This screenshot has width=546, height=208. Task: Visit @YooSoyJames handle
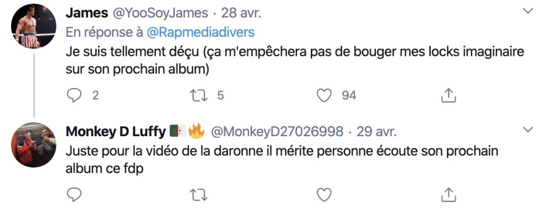coord(159,13)
